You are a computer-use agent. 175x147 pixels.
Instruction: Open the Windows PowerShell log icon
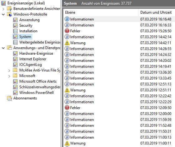point(15,93)
